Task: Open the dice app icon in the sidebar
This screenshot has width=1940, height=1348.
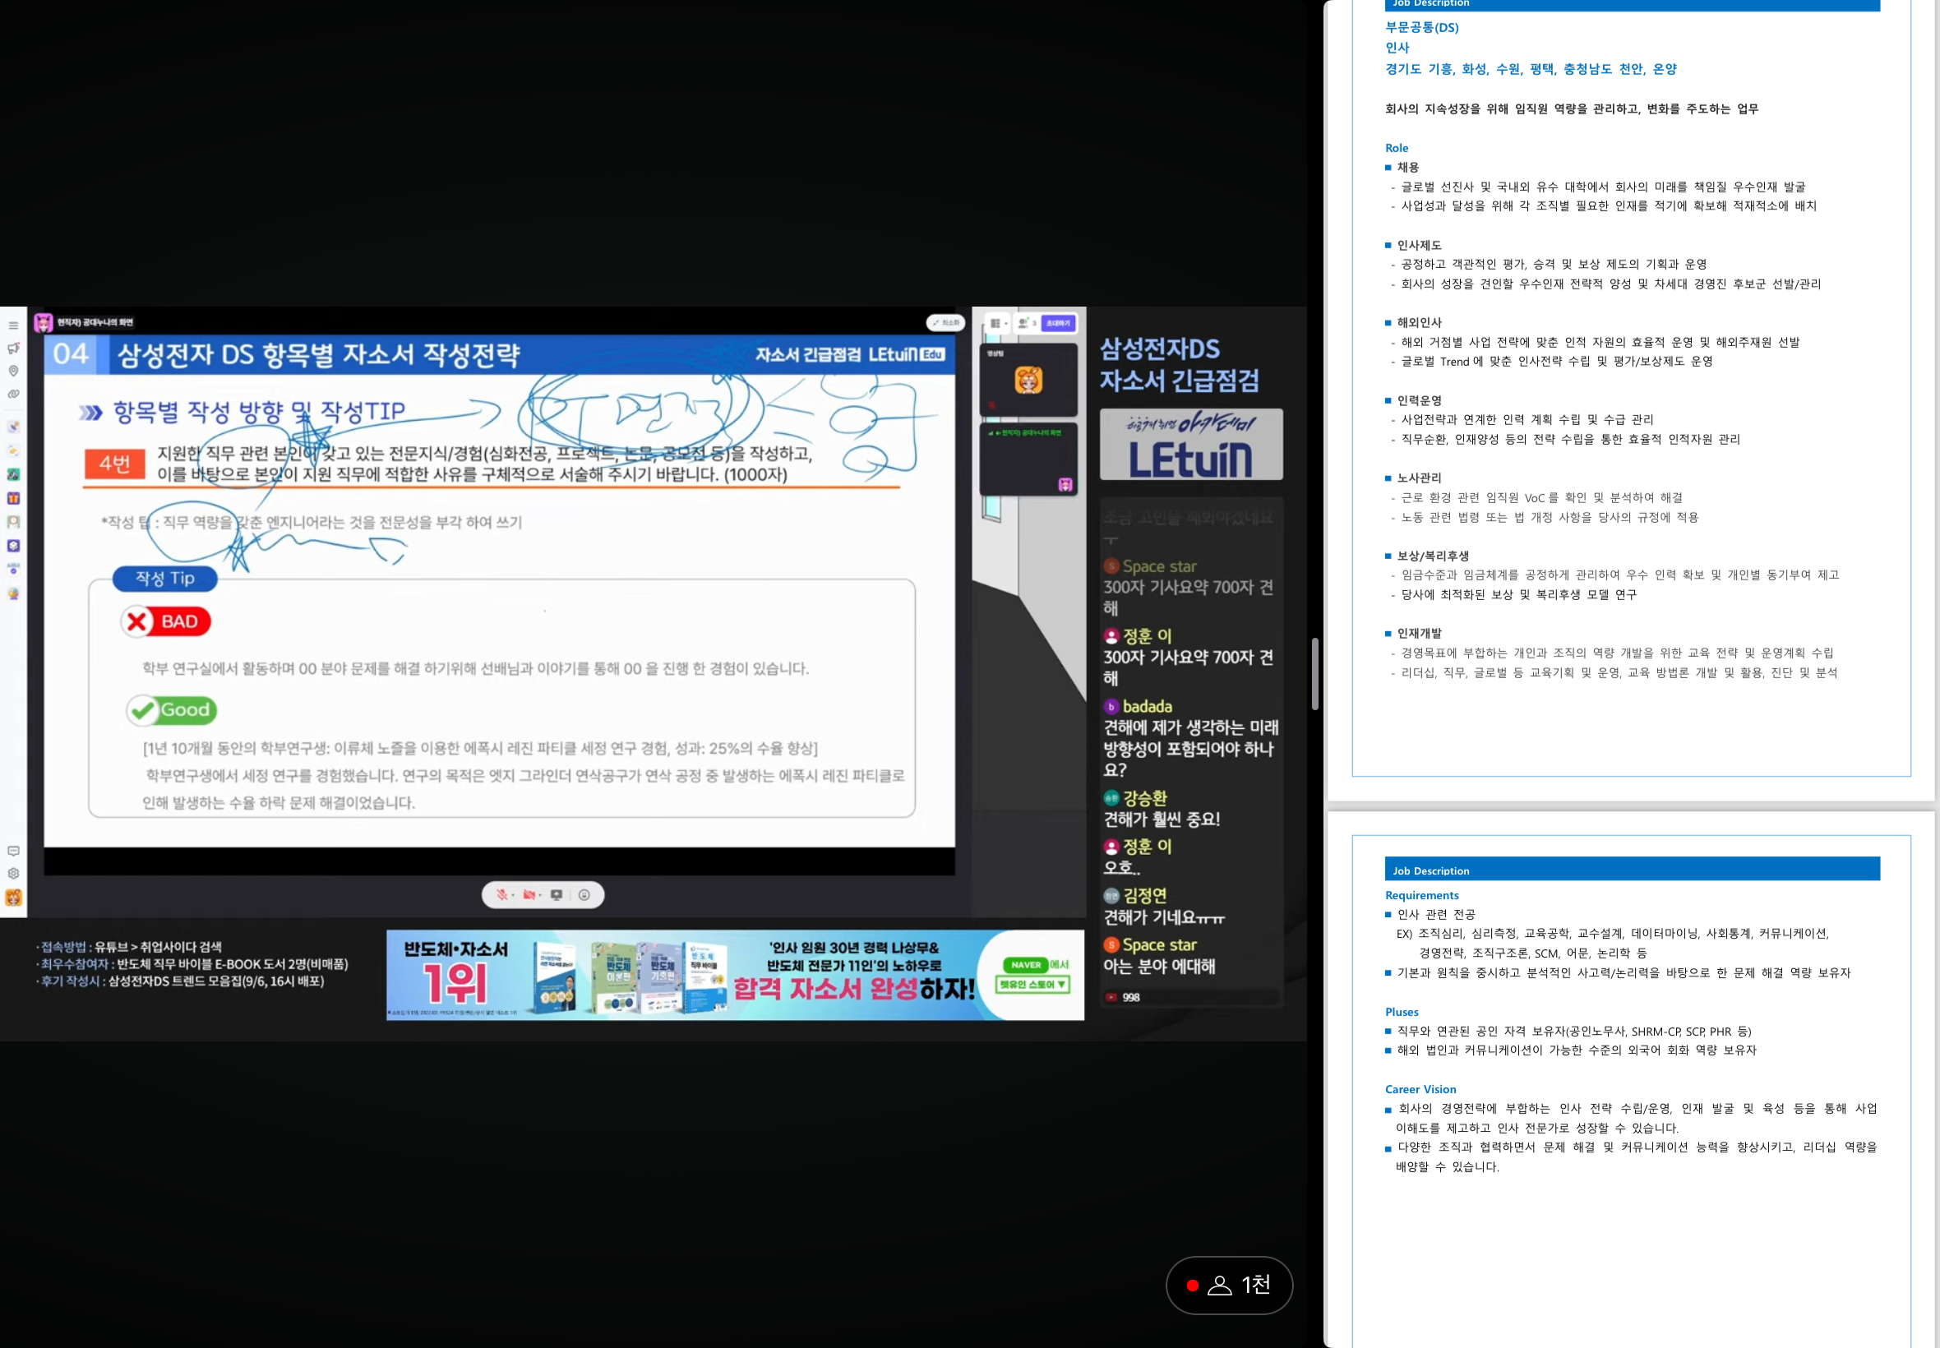Action: [13, 546]
